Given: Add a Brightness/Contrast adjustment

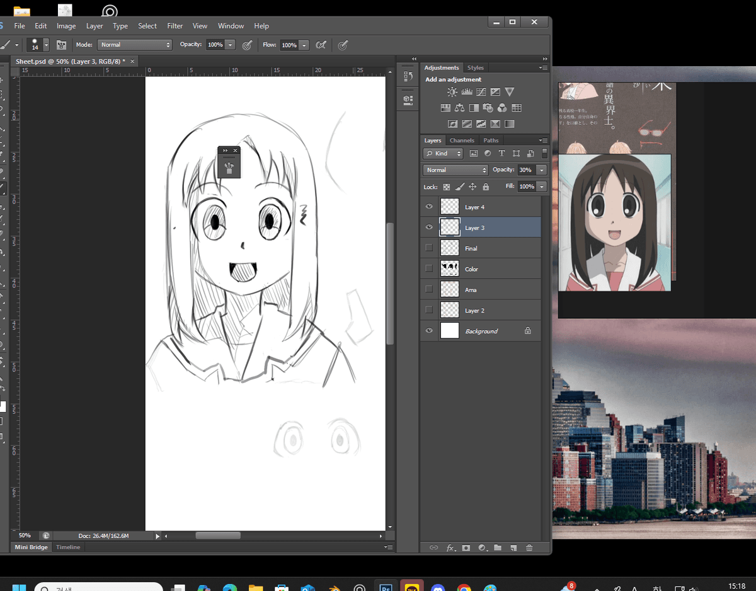Looking at the screenshot, I should (x=452, y=92).
